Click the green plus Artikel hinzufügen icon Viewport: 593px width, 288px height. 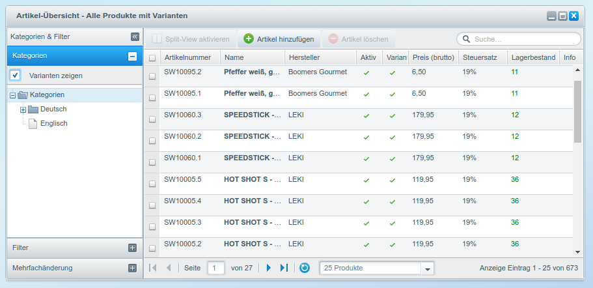click(249, 39)
